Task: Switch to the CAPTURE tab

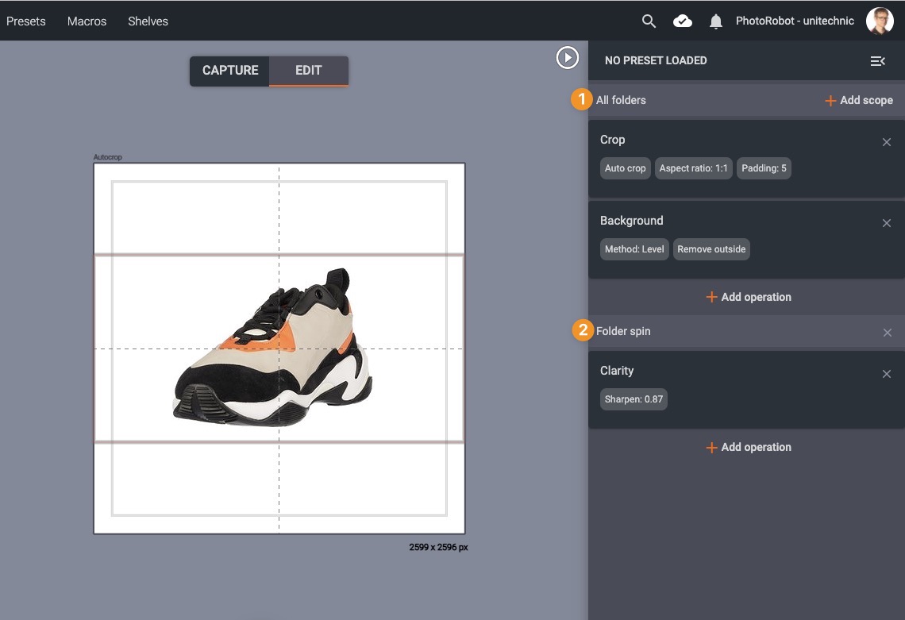Action: [229, 70]
